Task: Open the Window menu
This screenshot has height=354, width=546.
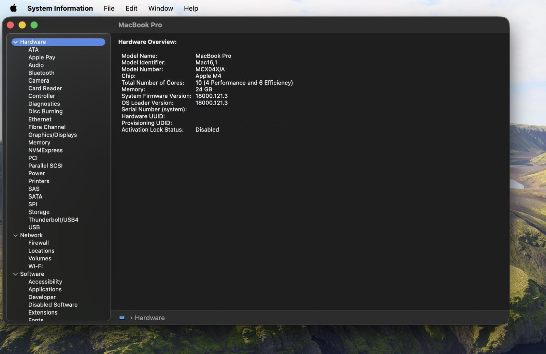Action: 161,8
